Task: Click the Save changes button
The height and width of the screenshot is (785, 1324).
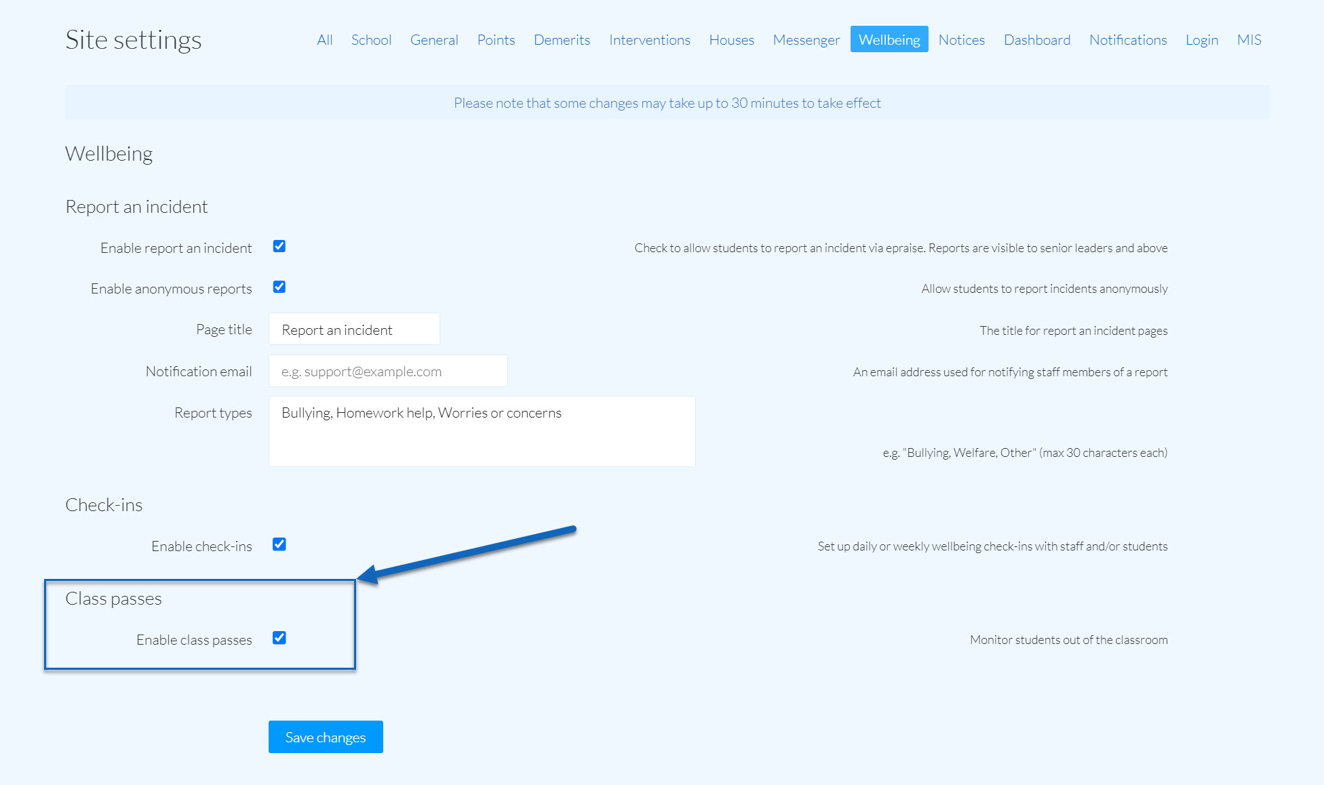Action: 326,737
